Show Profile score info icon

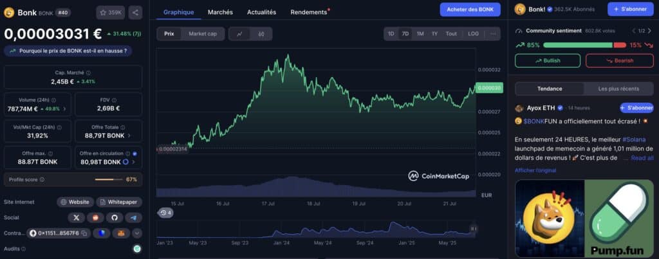pyautogui.click(x=42, y=180)
